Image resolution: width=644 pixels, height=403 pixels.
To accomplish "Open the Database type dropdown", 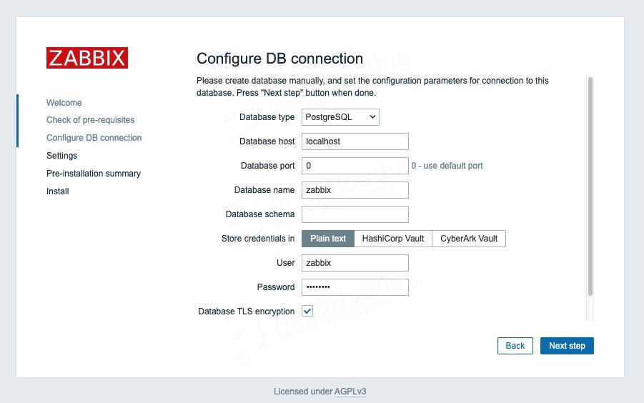I will (x=340, y=117).
